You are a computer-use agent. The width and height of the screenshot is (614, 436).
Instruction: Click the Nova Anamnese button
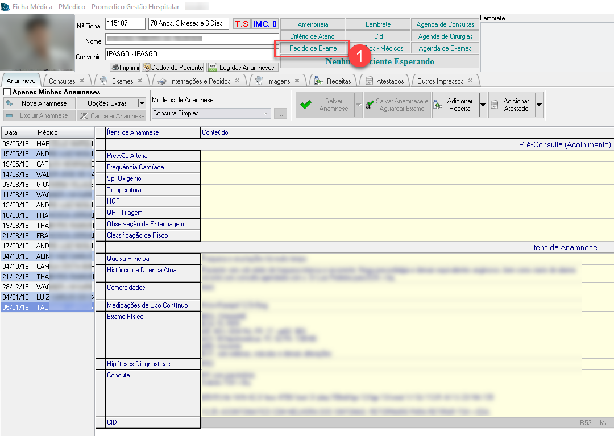pyautogui.click(x=39, y=103)
